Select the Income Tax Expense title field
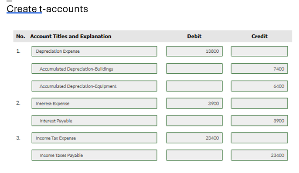Image resolution: width=299 pixels, height=173 pixels. point(95,138)
